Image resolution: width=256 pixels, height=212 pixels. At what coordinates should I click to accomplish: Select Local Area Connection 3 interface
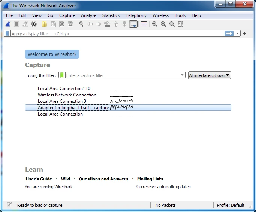(128, 101)
